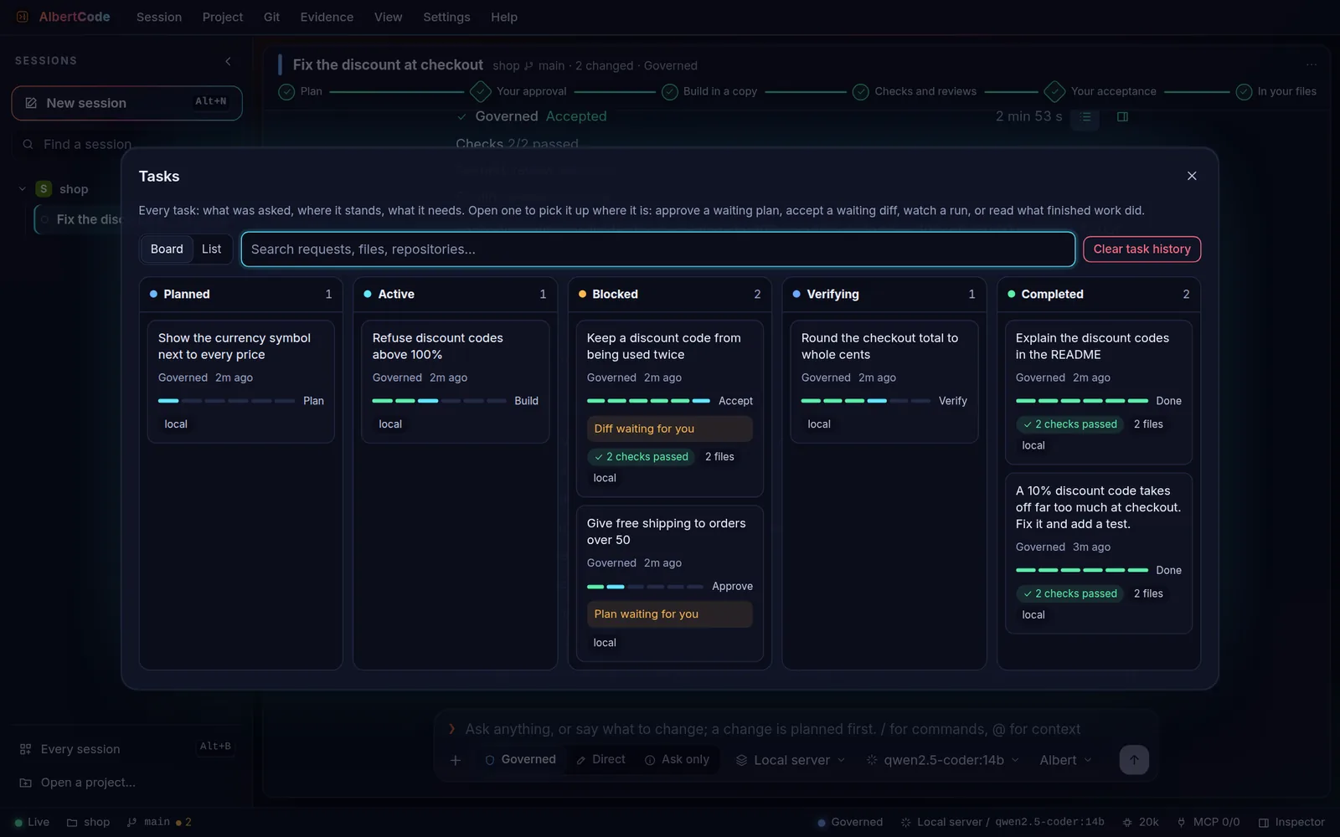Viewport: 1340px width, 837px height.
Task: Select Ask only mode in the composer
Action: (677, 759)
